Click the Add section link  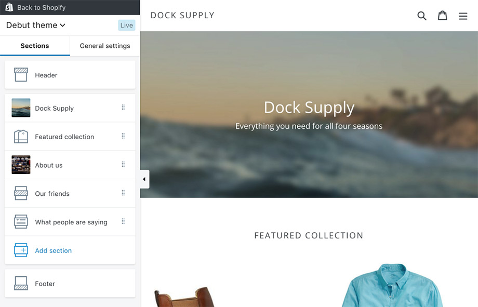(54, 250)
